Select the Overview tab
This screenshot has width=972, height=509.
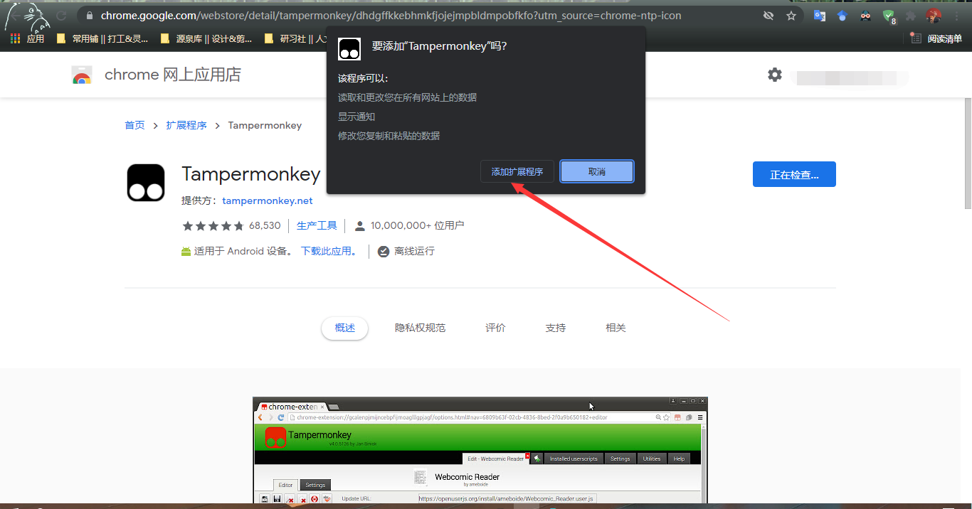(345, 328)
